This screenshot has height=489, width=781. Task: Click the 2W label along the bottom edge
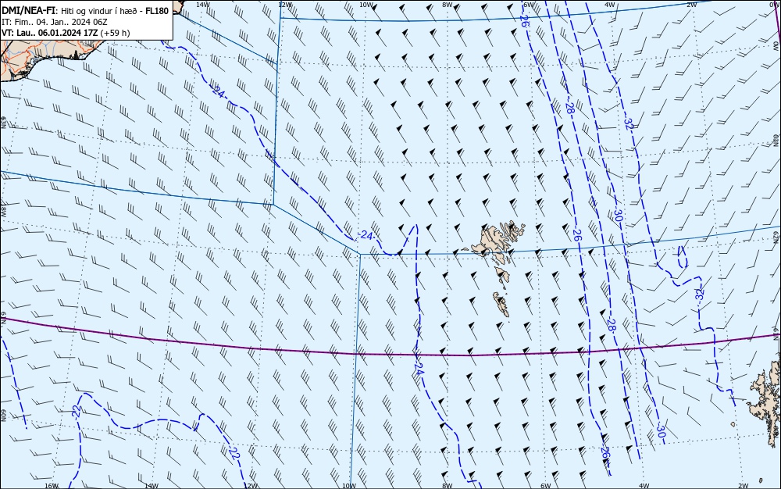click(744, 486)
